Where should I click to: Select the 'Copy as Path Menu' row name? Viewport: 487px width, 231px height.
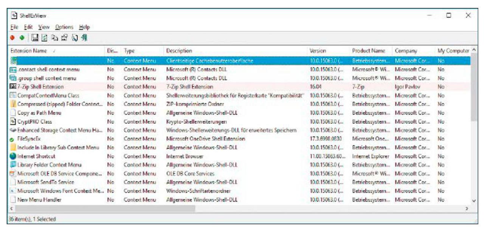[39, 113]
